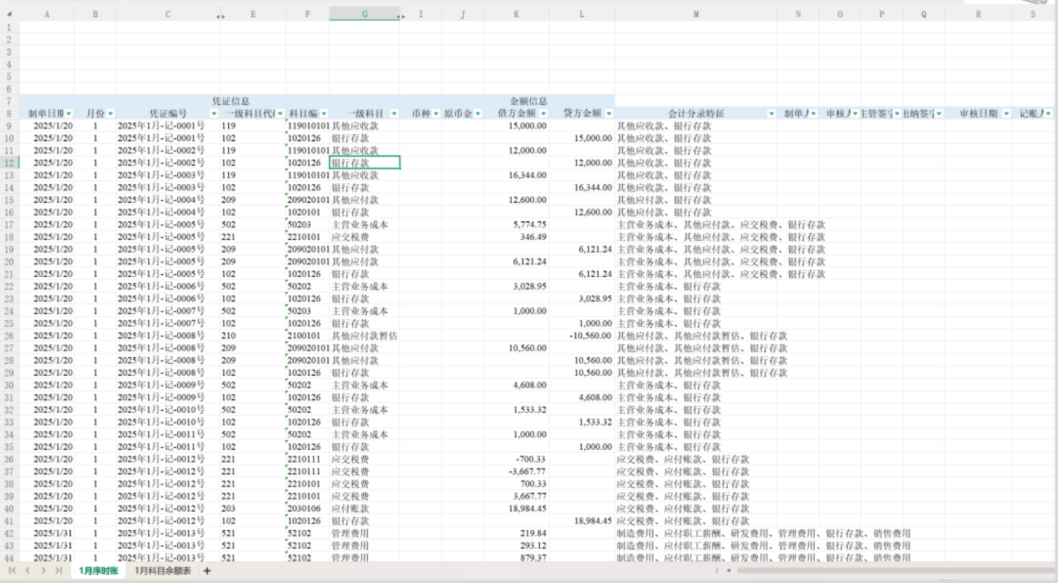Click the horizontal scrollbar at bottom

pyautogui.click(x=896, y=571)
